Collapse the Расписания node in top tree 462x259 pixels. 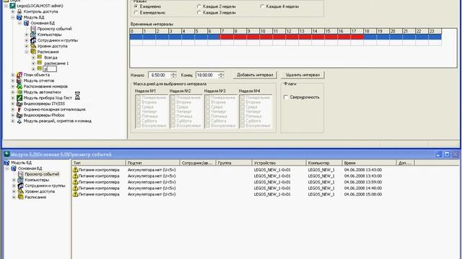tap(27, 52)
